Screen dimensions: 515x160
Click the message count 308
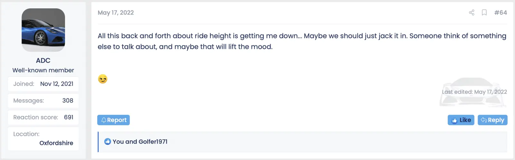[68, 100]
